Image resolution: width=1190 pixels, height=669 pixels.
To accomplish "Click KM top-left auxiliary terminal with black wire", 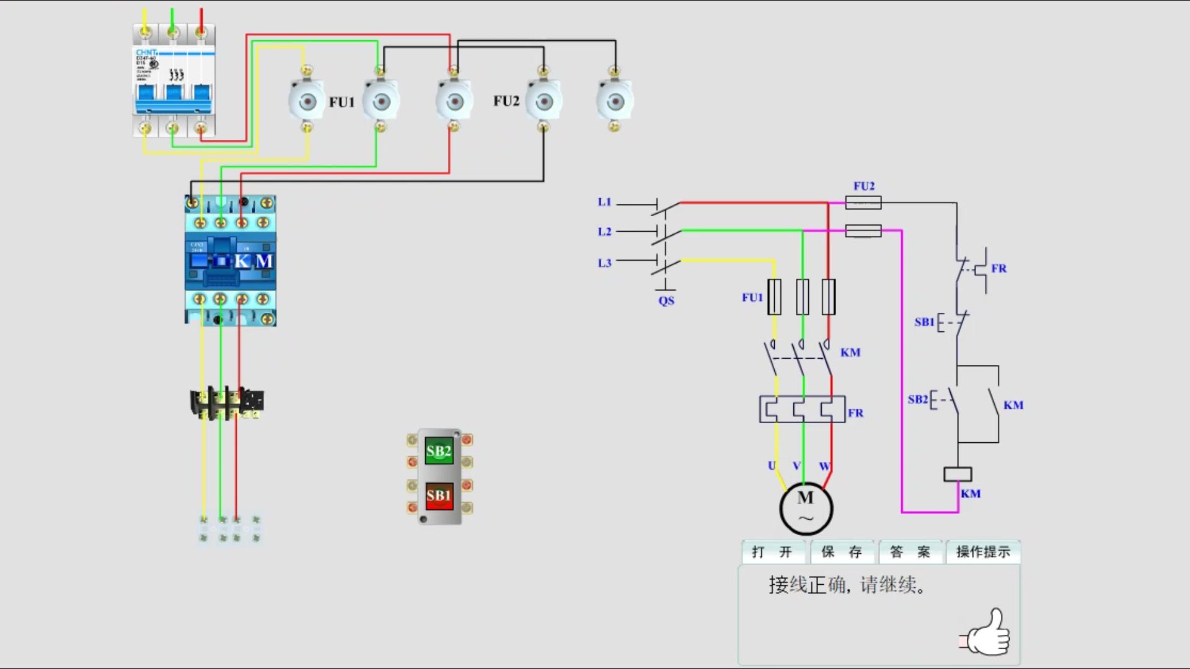I will coord(193,203).
